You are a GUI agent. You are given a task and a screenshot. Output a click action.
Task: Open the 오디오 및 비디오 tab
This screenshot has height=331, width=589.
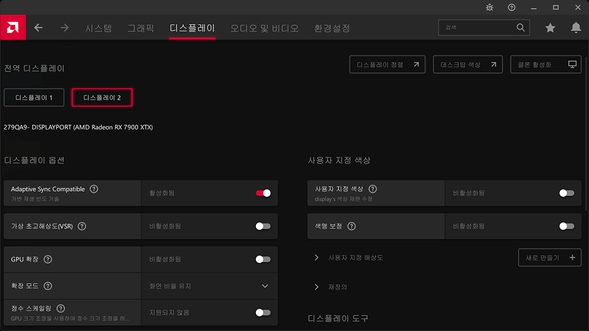pos(265,28)
